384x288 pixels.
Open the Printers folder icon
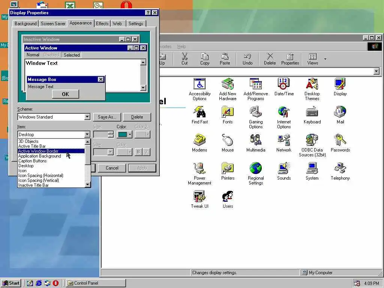[x=228, y=171]
